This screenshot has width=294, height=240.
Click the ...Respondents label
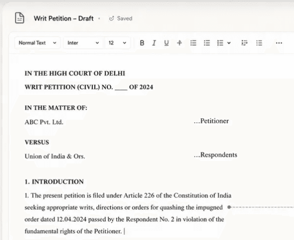pos(216,155)
